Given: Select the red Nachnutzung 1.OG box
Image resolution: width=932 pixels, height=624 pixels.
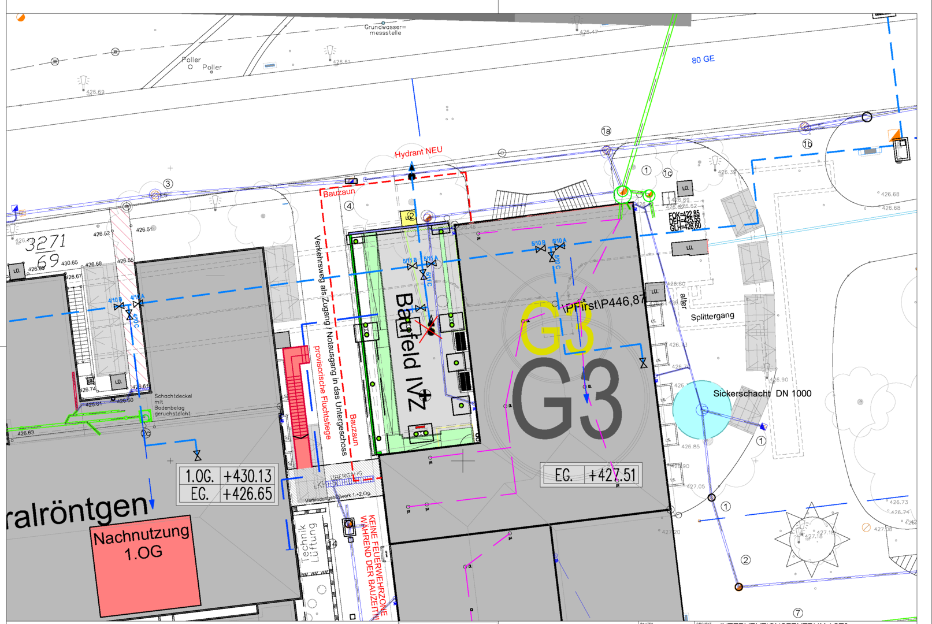Looking at the screenshot, I should point(146,563).
